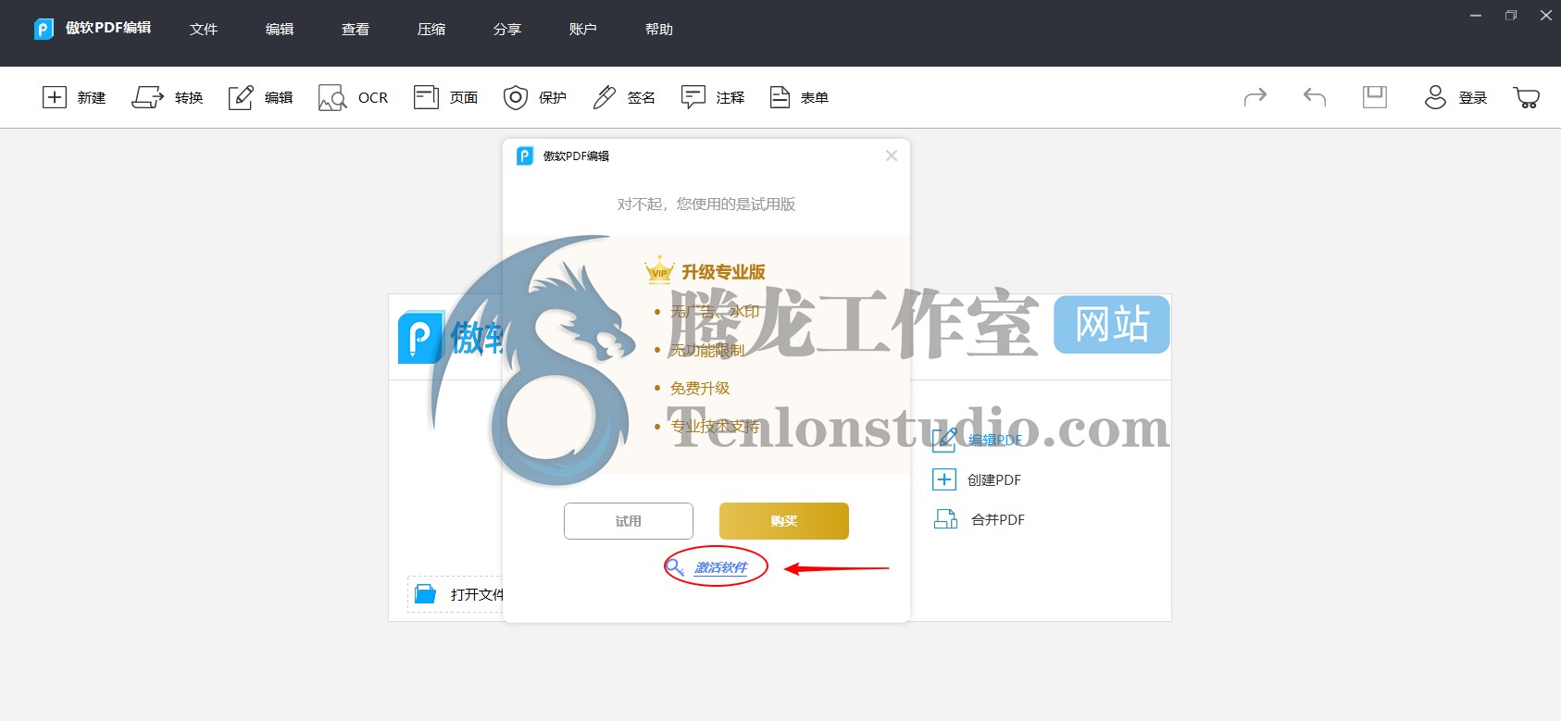Click the 保护 (Protect) shield icon
This screenshot has height=721, width=1561.
pyautogui.click(x=516, y=97)
